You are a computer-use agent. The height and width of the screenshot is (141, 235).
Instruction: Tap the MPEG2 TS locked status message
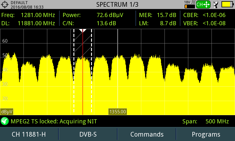[54, 121]
